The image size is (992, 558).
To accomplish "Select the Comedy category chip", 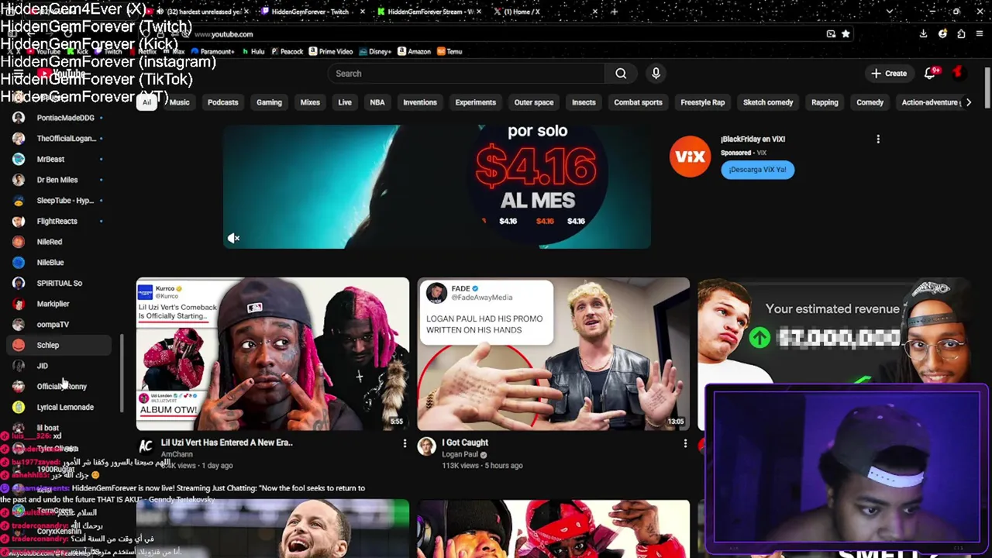I will [870, 102].
